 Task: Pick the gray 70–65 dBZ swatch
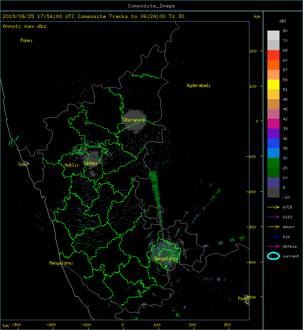(x=273, y=45)
